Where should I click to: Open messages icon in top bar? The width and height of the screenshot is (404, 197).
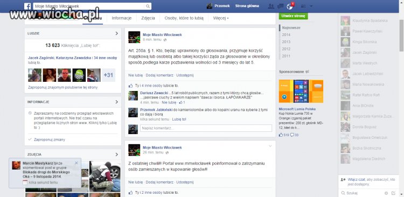tap(280, 6)
